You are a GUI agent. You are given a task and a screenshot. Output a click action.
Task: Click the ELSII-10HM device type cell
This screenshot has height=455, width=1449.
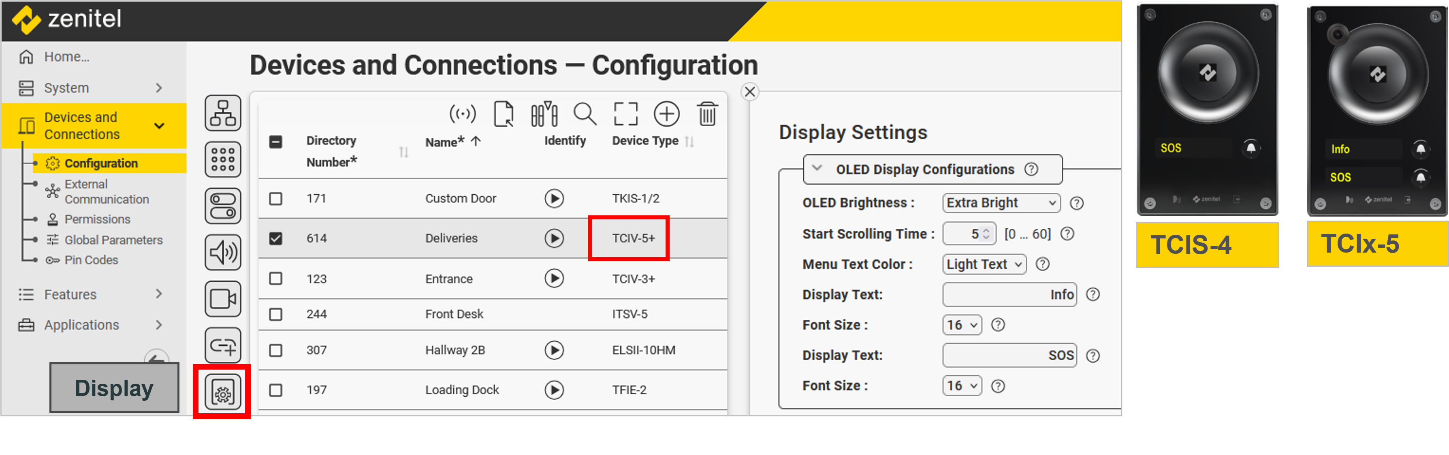644,351
